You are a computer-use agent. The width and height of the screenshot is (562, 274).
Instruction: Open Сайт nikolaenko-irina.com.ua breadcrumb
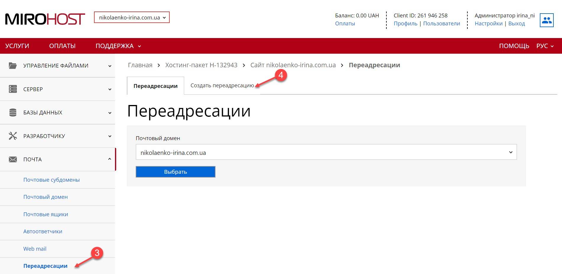pos(293,65)
